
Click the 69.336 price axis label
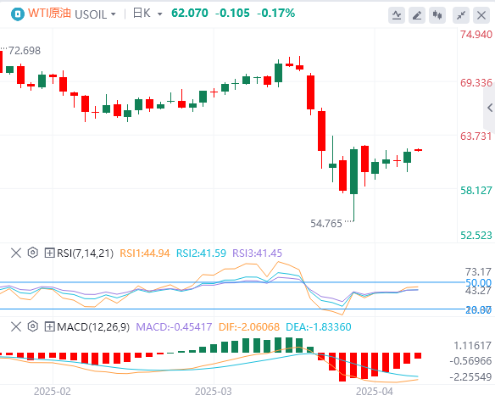pos(476,83)
